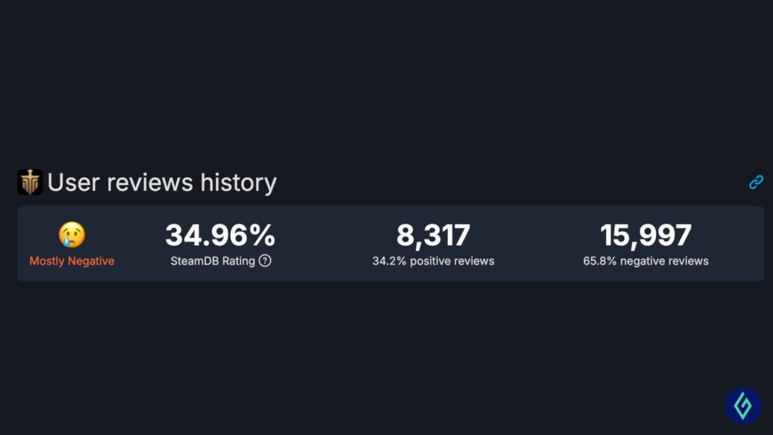Click the '8,317' positive reviews count
Viewport: 773px width, 435px height.
[434, 235]
